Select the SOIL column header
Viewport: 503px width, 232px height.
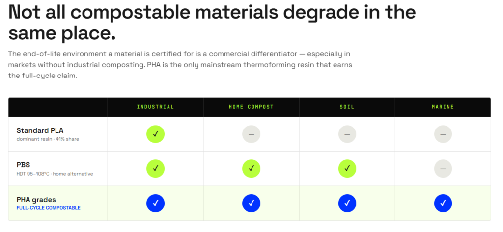[x=347, y=107]
